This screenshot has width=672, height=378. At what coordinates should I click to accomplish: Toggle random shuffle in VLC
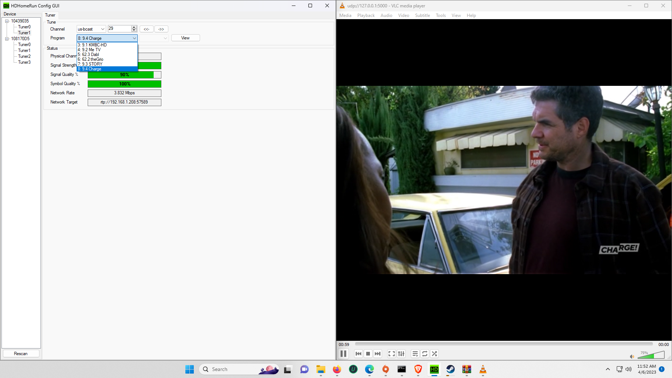coord(434,354)
